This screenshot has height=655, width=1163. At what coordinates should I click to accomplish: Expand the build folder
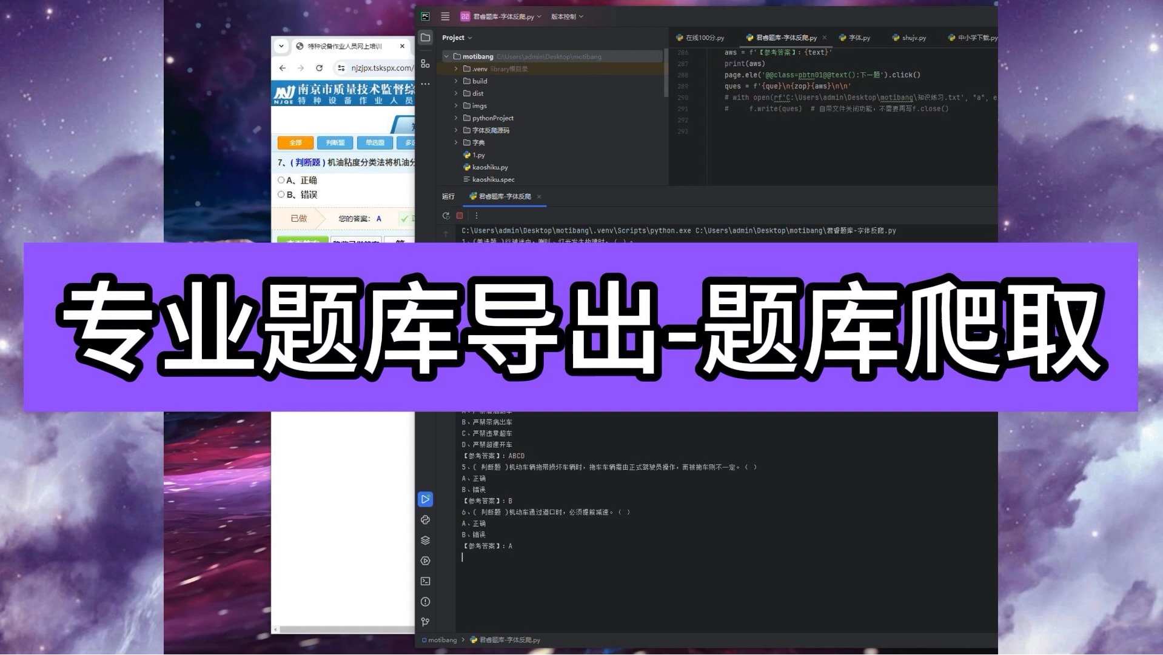[457, 81]
